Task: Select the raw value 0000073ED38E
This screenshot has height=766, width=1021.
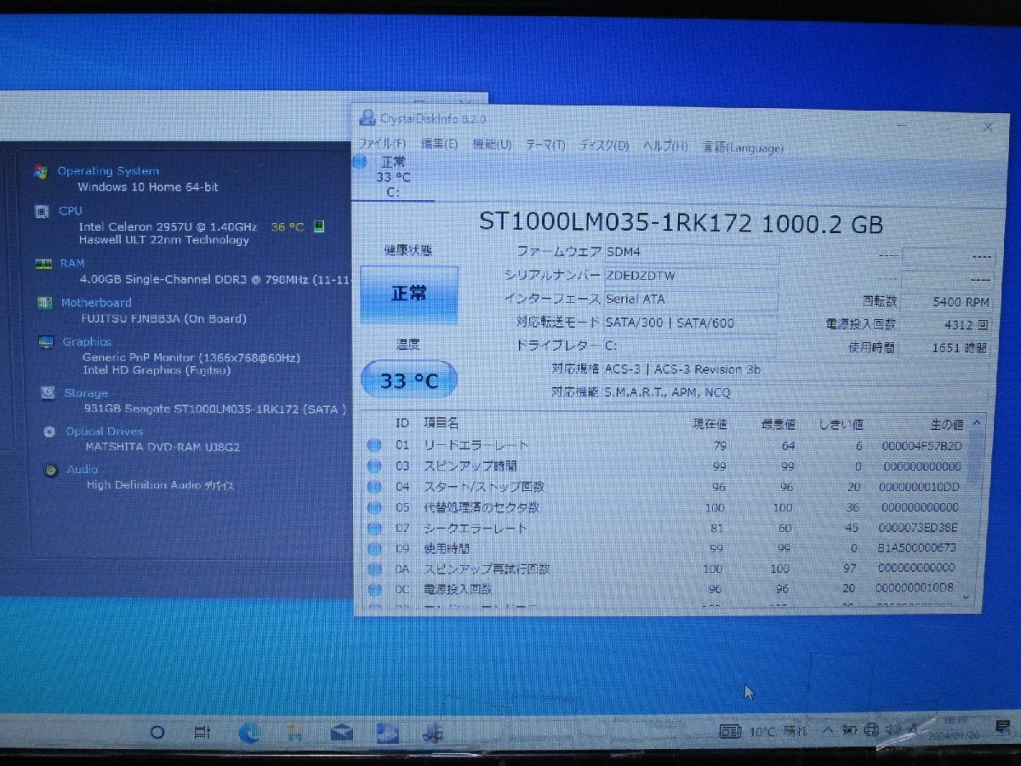Action: click(x=918, y=529)
